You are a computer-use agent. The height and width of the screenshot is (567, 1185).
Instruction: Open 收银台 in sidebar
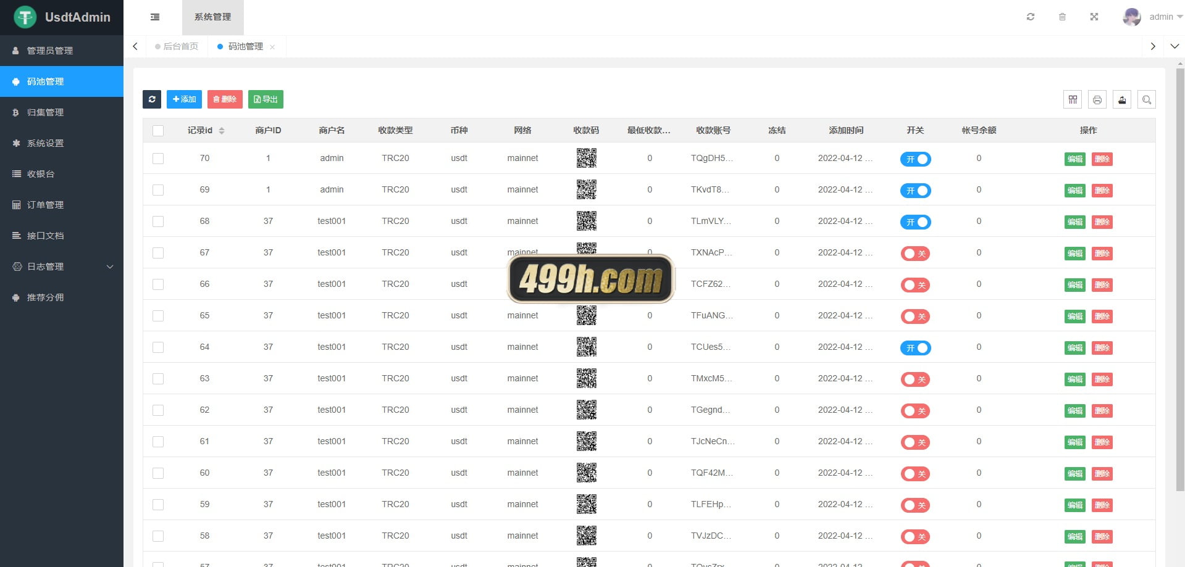[62, 174]
